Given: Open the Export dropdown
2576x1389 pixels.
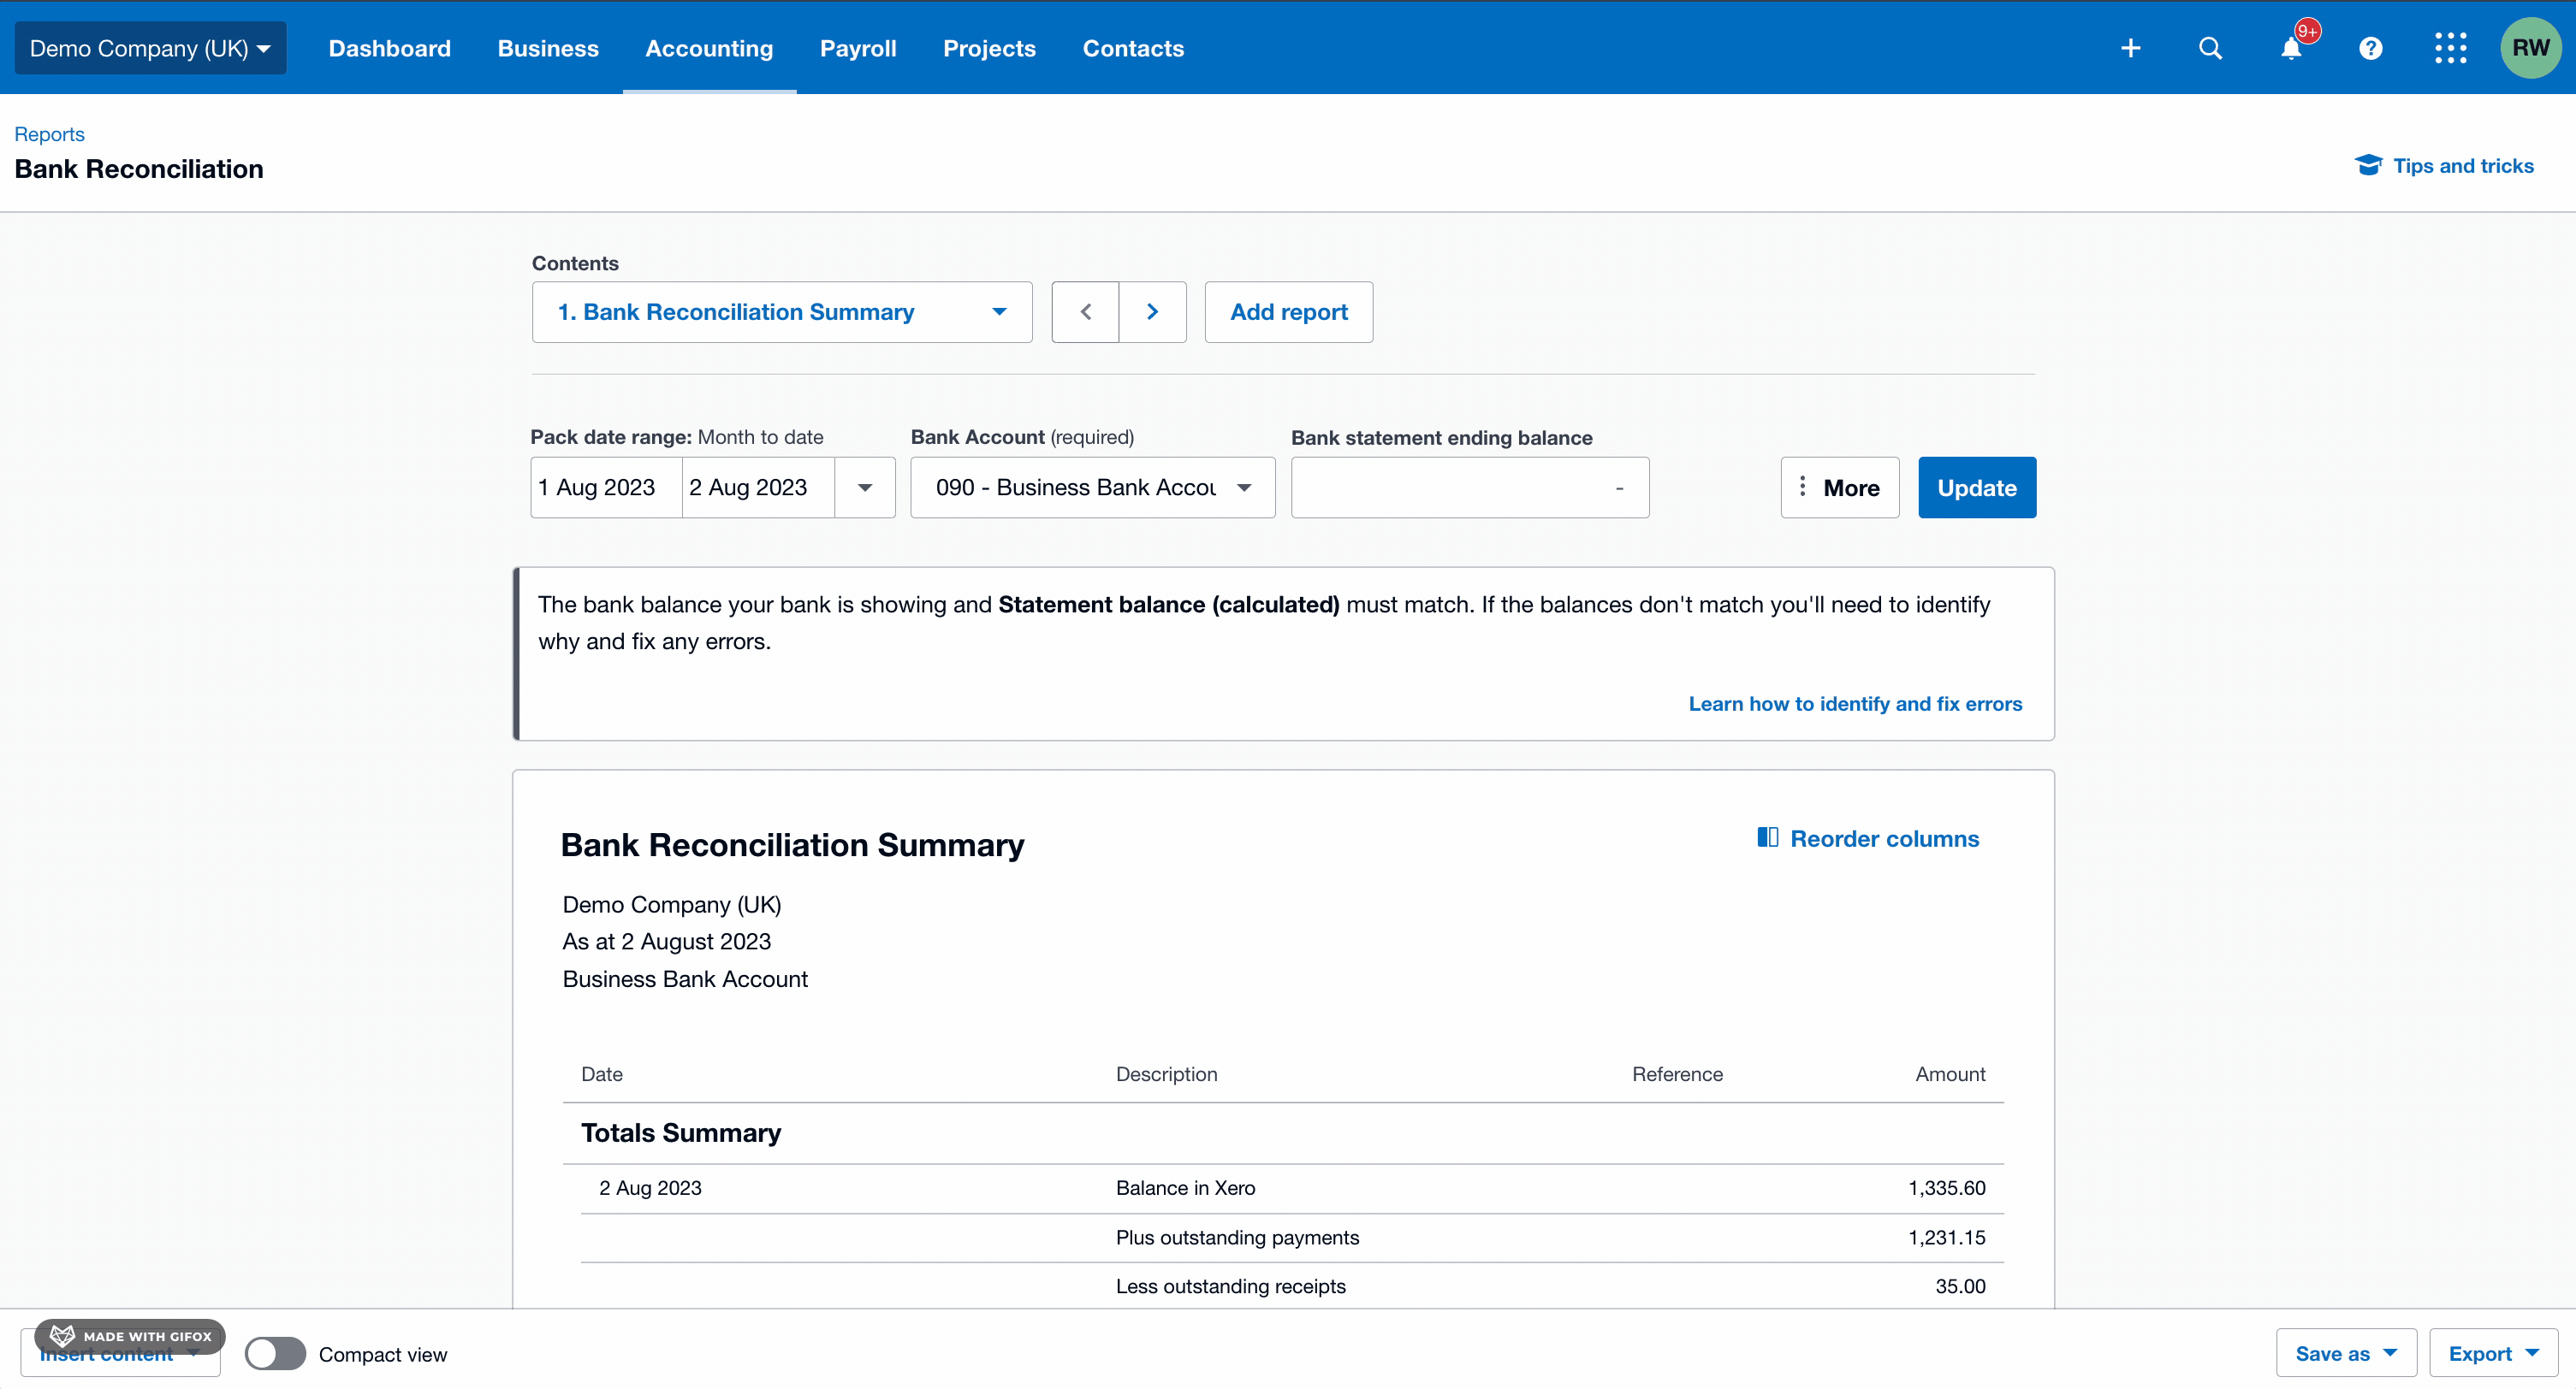Looking at the screenshot, I should 2493,1353.
